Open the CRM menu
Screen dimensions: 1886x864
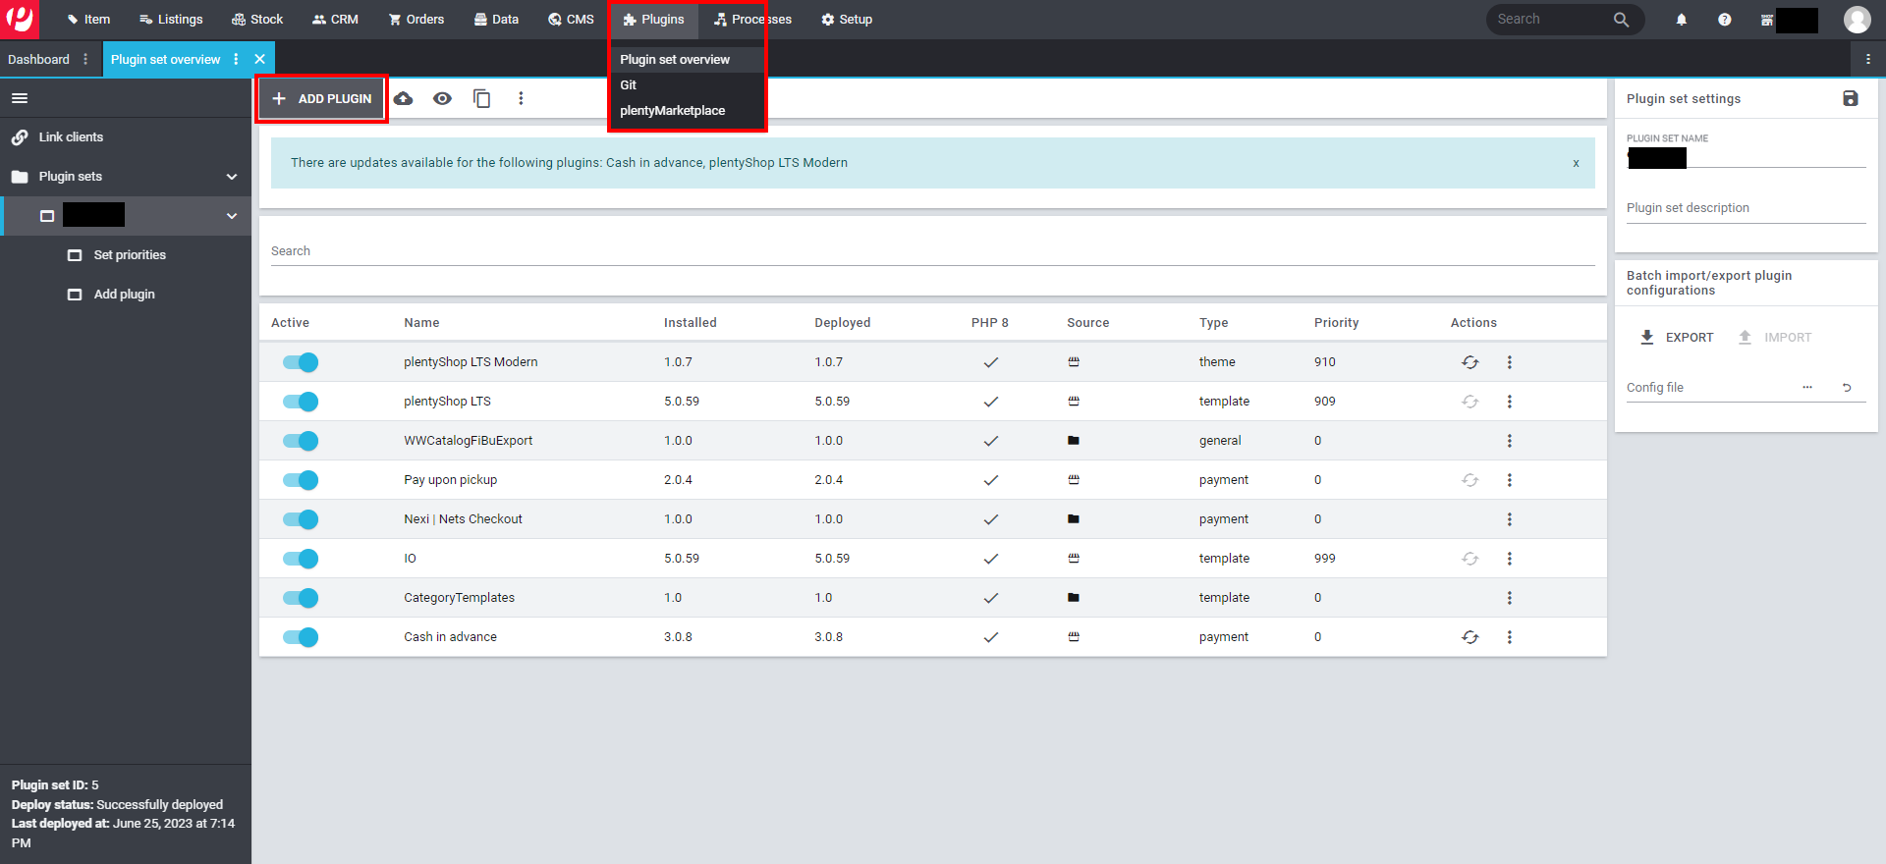click(335, 20)
